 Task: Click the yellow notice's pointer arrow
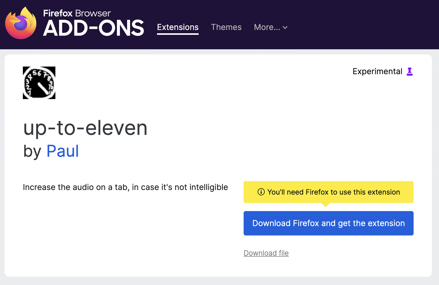coord(326,205)
